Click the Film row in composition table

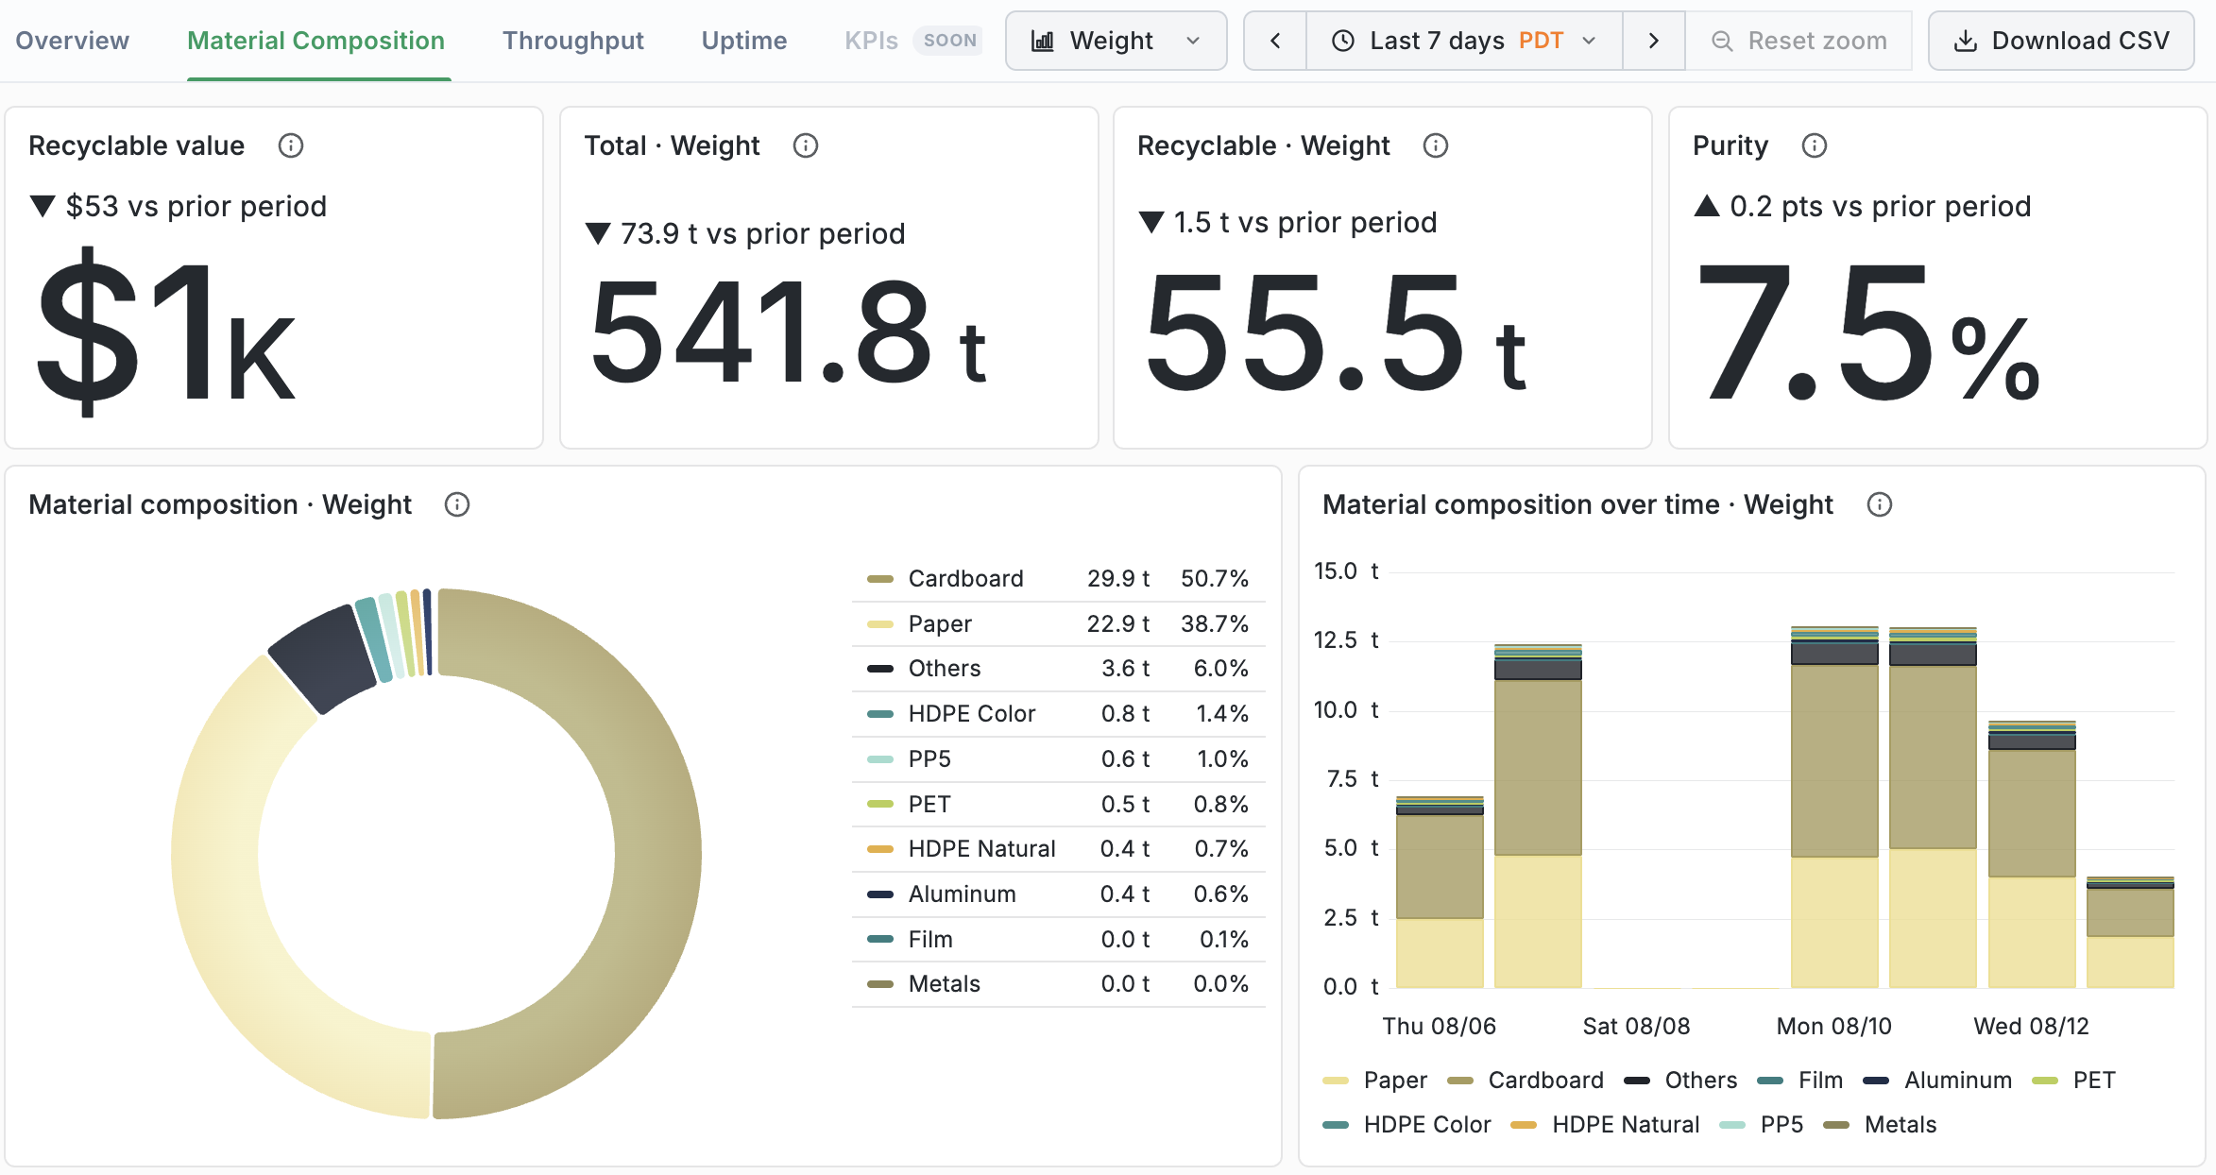(1059, 940)
